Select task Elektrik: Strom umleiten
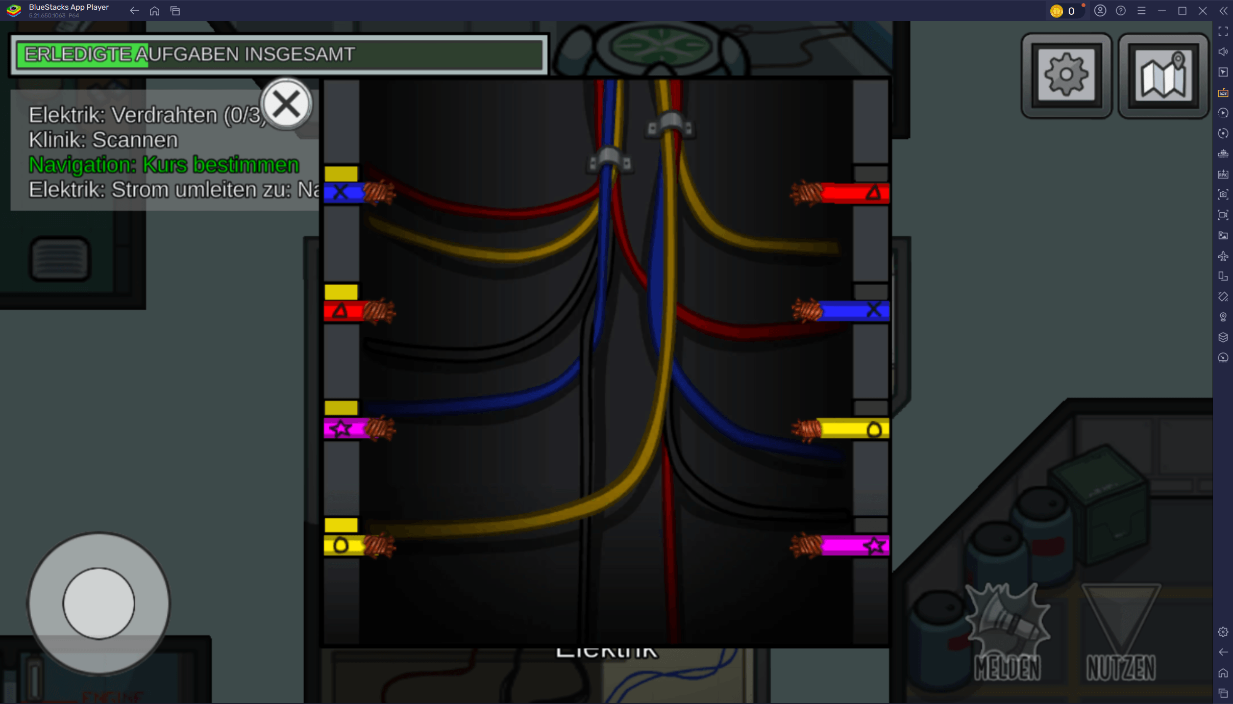The width and height of the screenshot is (1233, 704). tap(174, 190)
